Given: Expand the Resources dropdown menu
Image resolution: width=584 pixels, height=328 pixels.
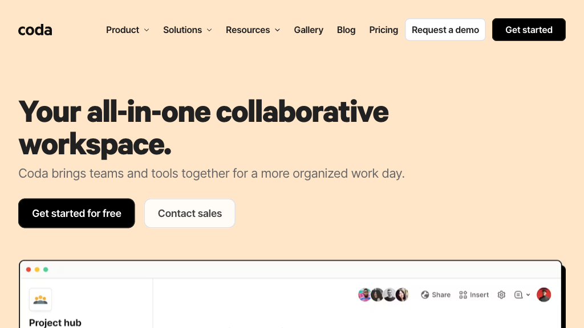Looking at the screenshot, I should pos(253,30).
